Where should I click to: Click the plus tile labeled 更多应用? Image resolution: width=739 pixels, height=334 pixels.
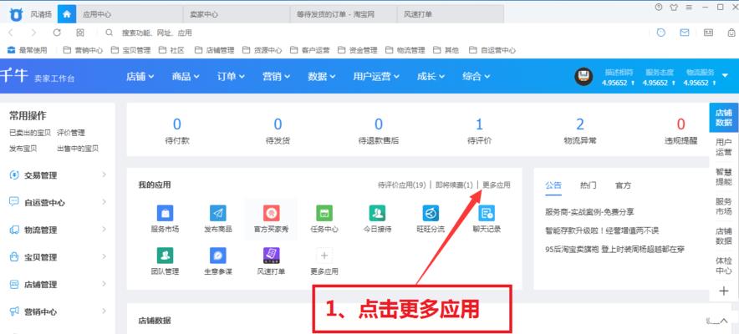pos(324,256)
